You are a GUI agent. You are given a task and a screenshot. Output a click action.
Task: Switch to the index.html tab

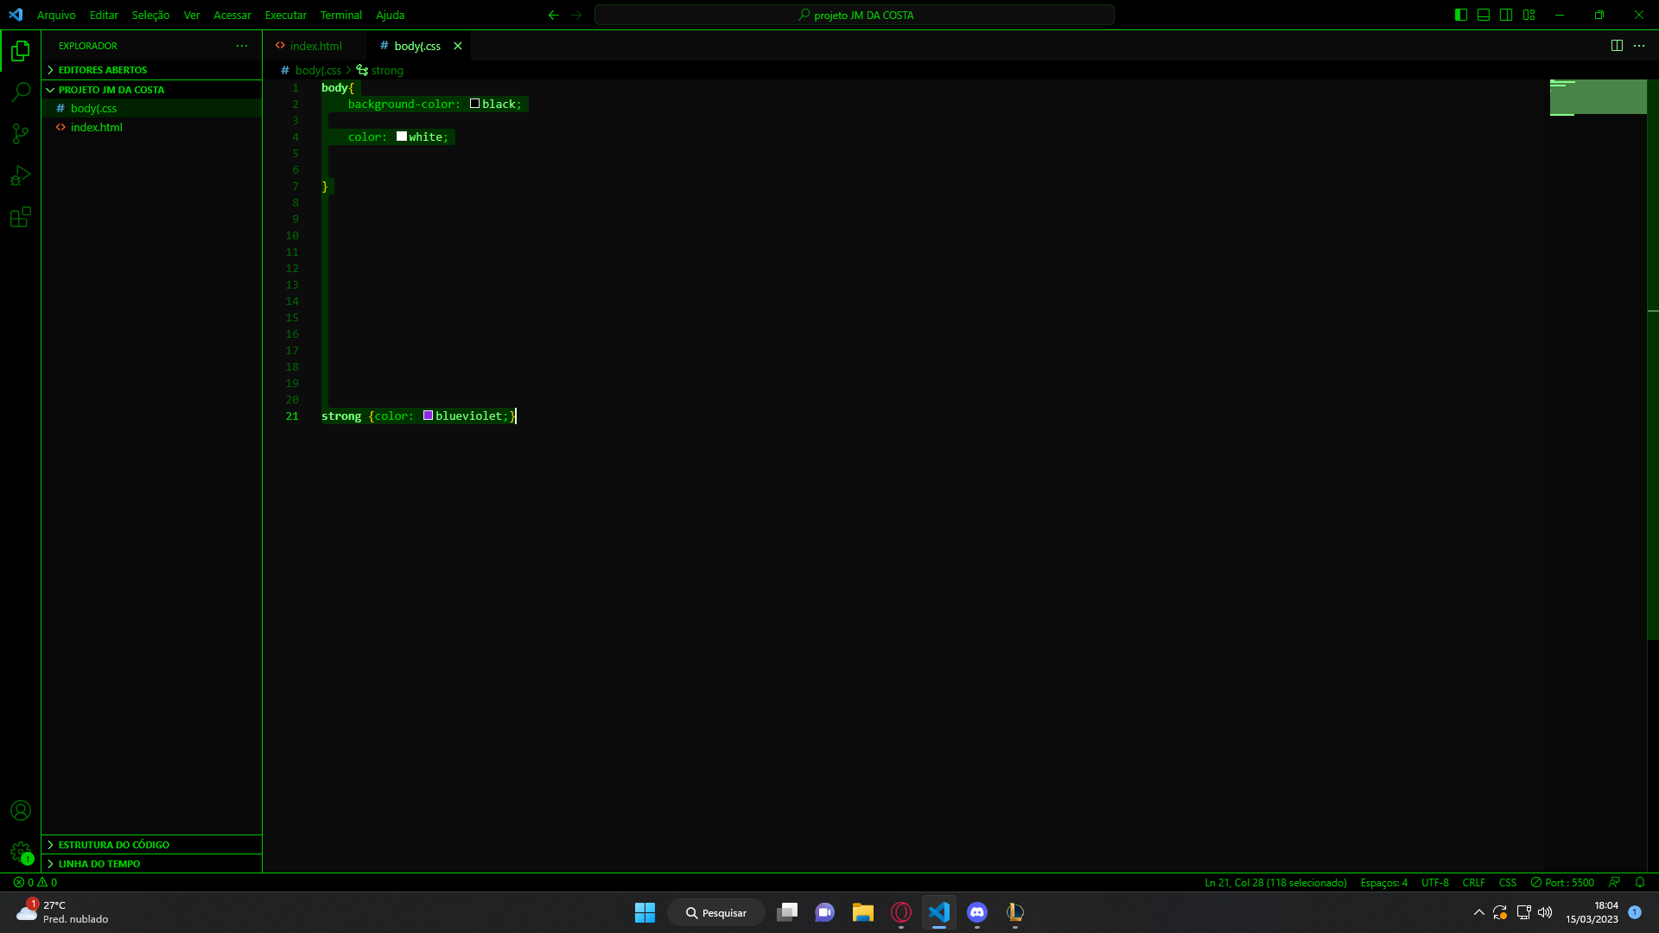[x=315, y=46]
